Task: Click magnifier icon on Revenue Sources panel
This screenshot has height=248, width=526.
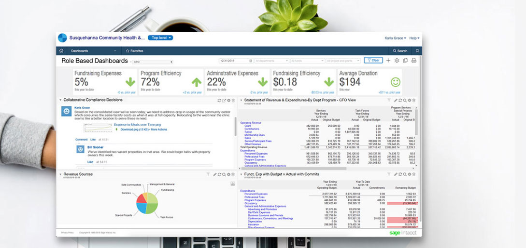Action: [x=224, y=174]
